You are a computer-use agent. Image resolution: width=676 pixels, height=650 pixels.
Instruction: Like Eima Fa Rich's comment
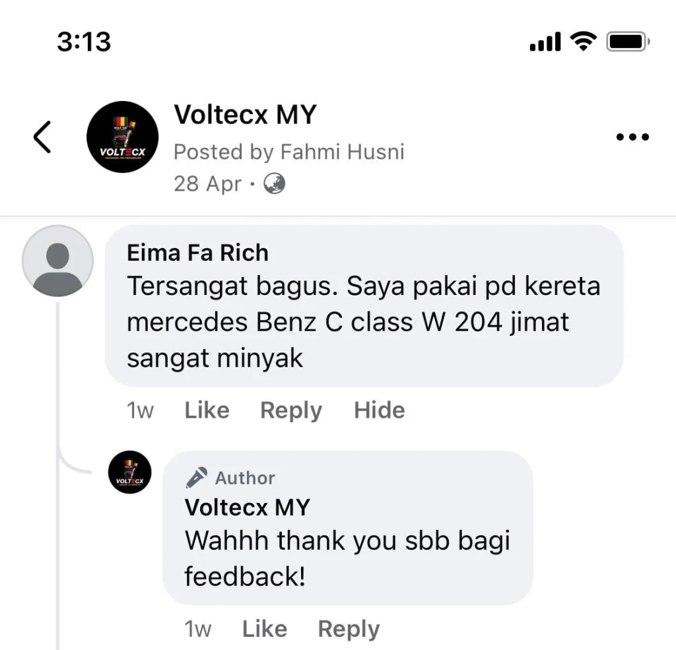tap(207, 410)
